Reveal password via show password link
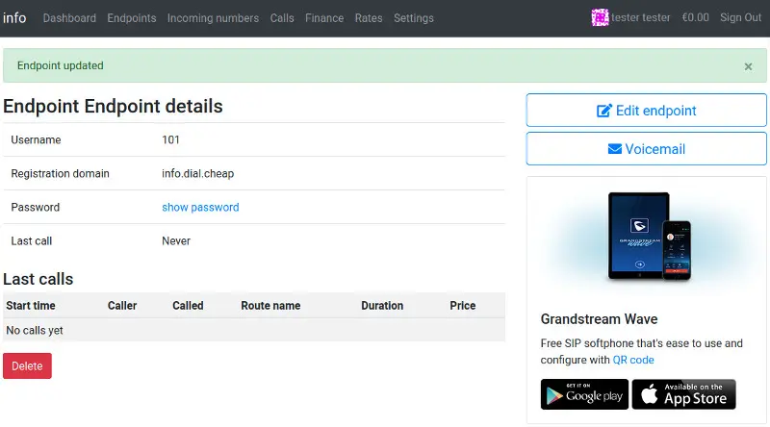The height and width of the screenshot is (427, 770). (x=200, y=207)
